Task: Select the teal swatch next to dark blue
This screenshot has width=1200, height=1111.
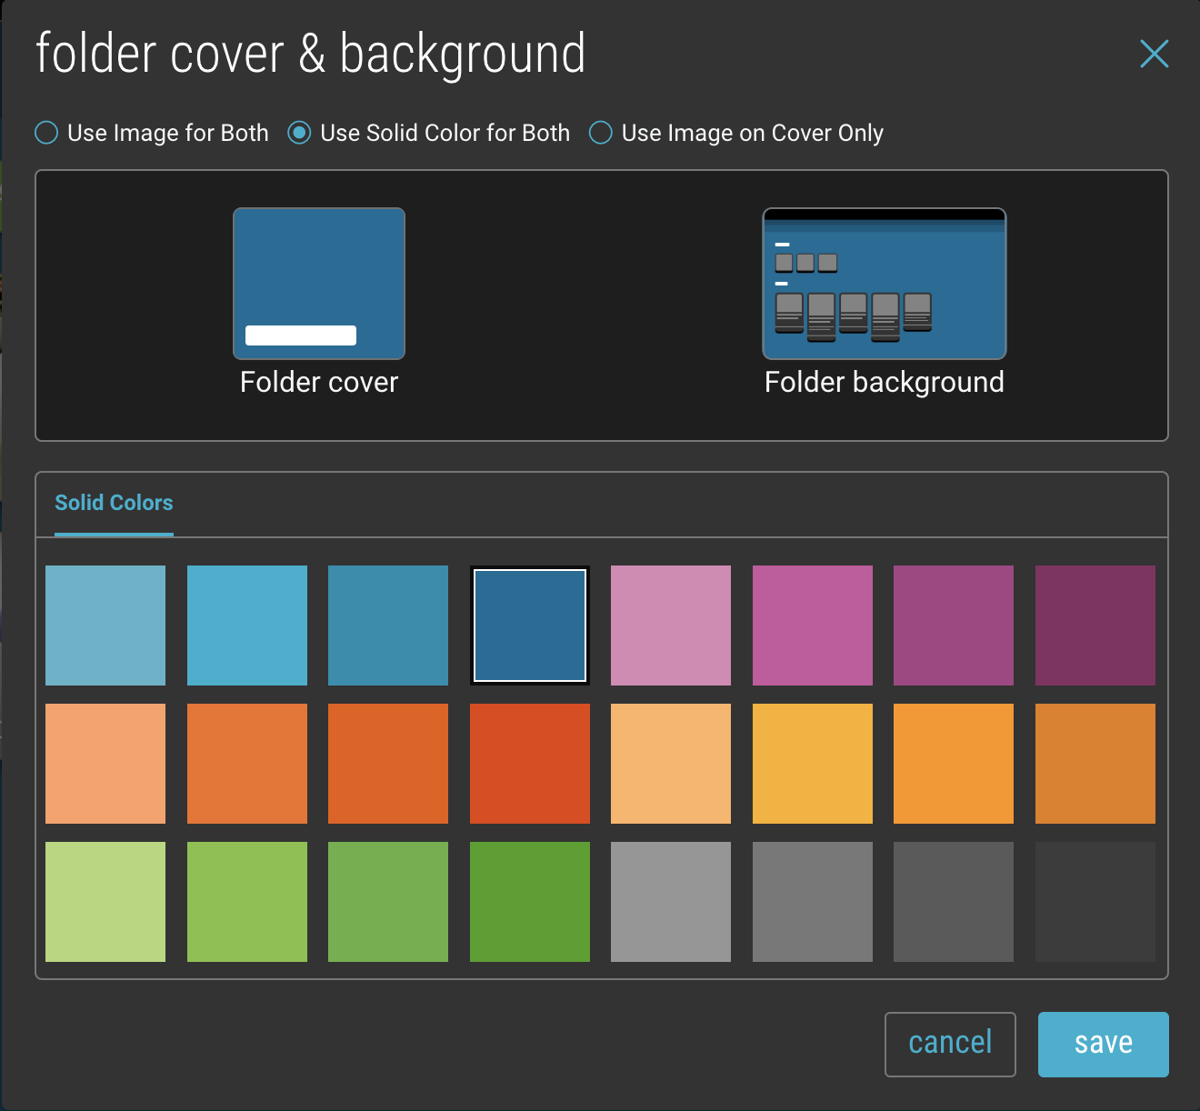Action: click(x=388, y=625)
